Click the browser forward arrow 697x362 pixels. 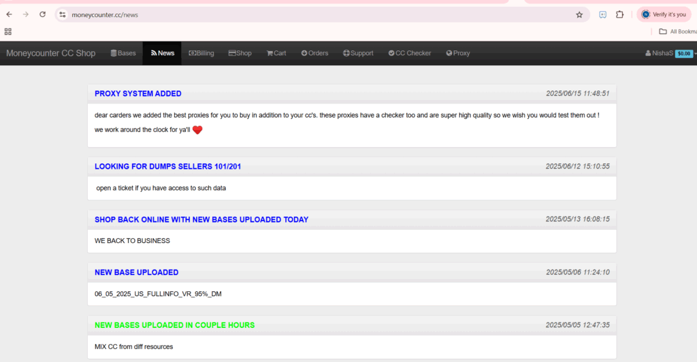click(x=26, y=15)
